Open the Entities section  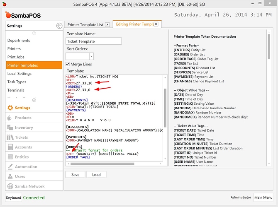click(x=34, y=157)
